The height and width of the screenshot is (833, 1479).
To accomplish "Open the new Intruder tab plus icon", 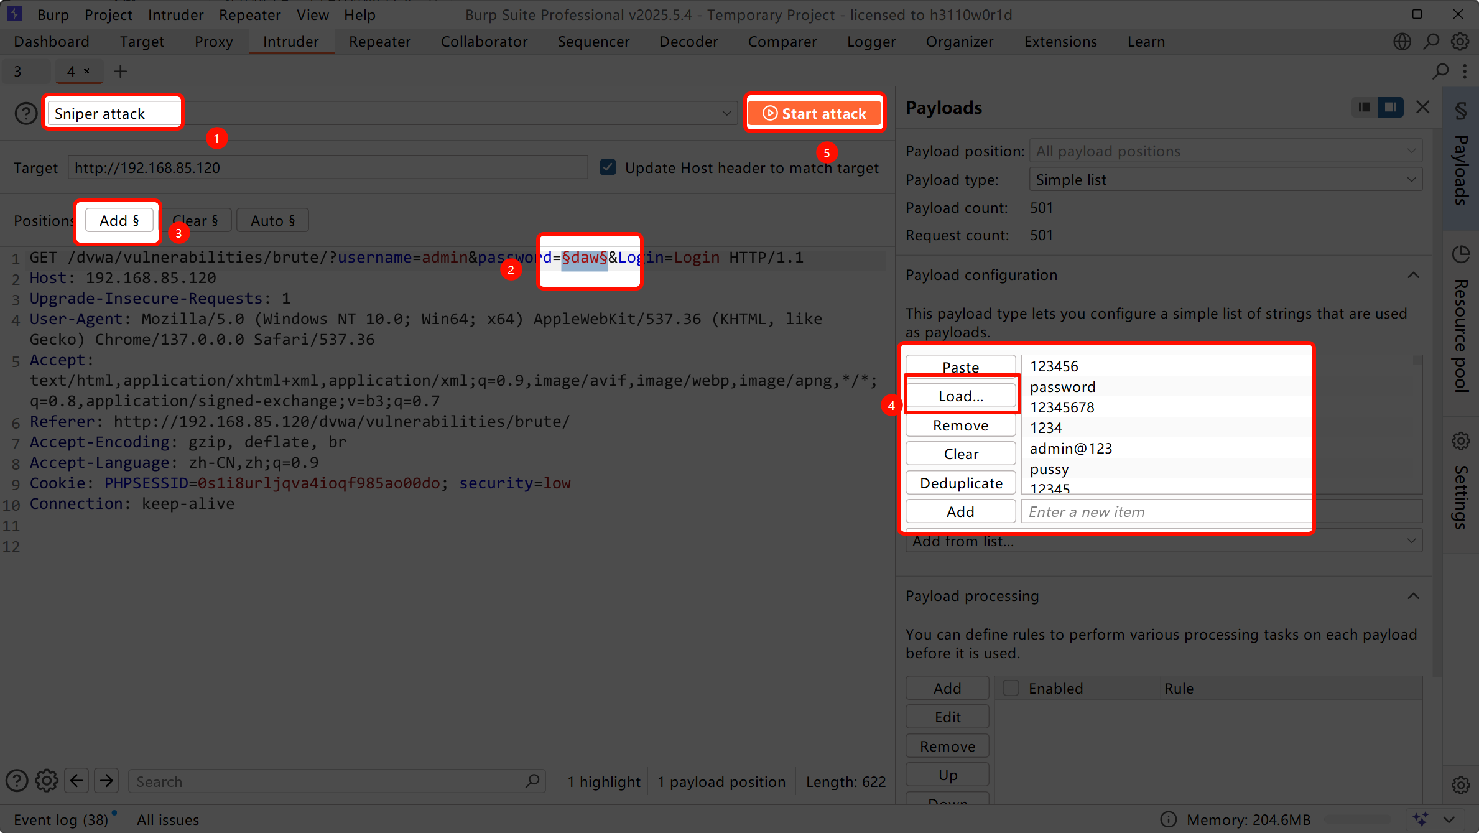I will 120,72.
